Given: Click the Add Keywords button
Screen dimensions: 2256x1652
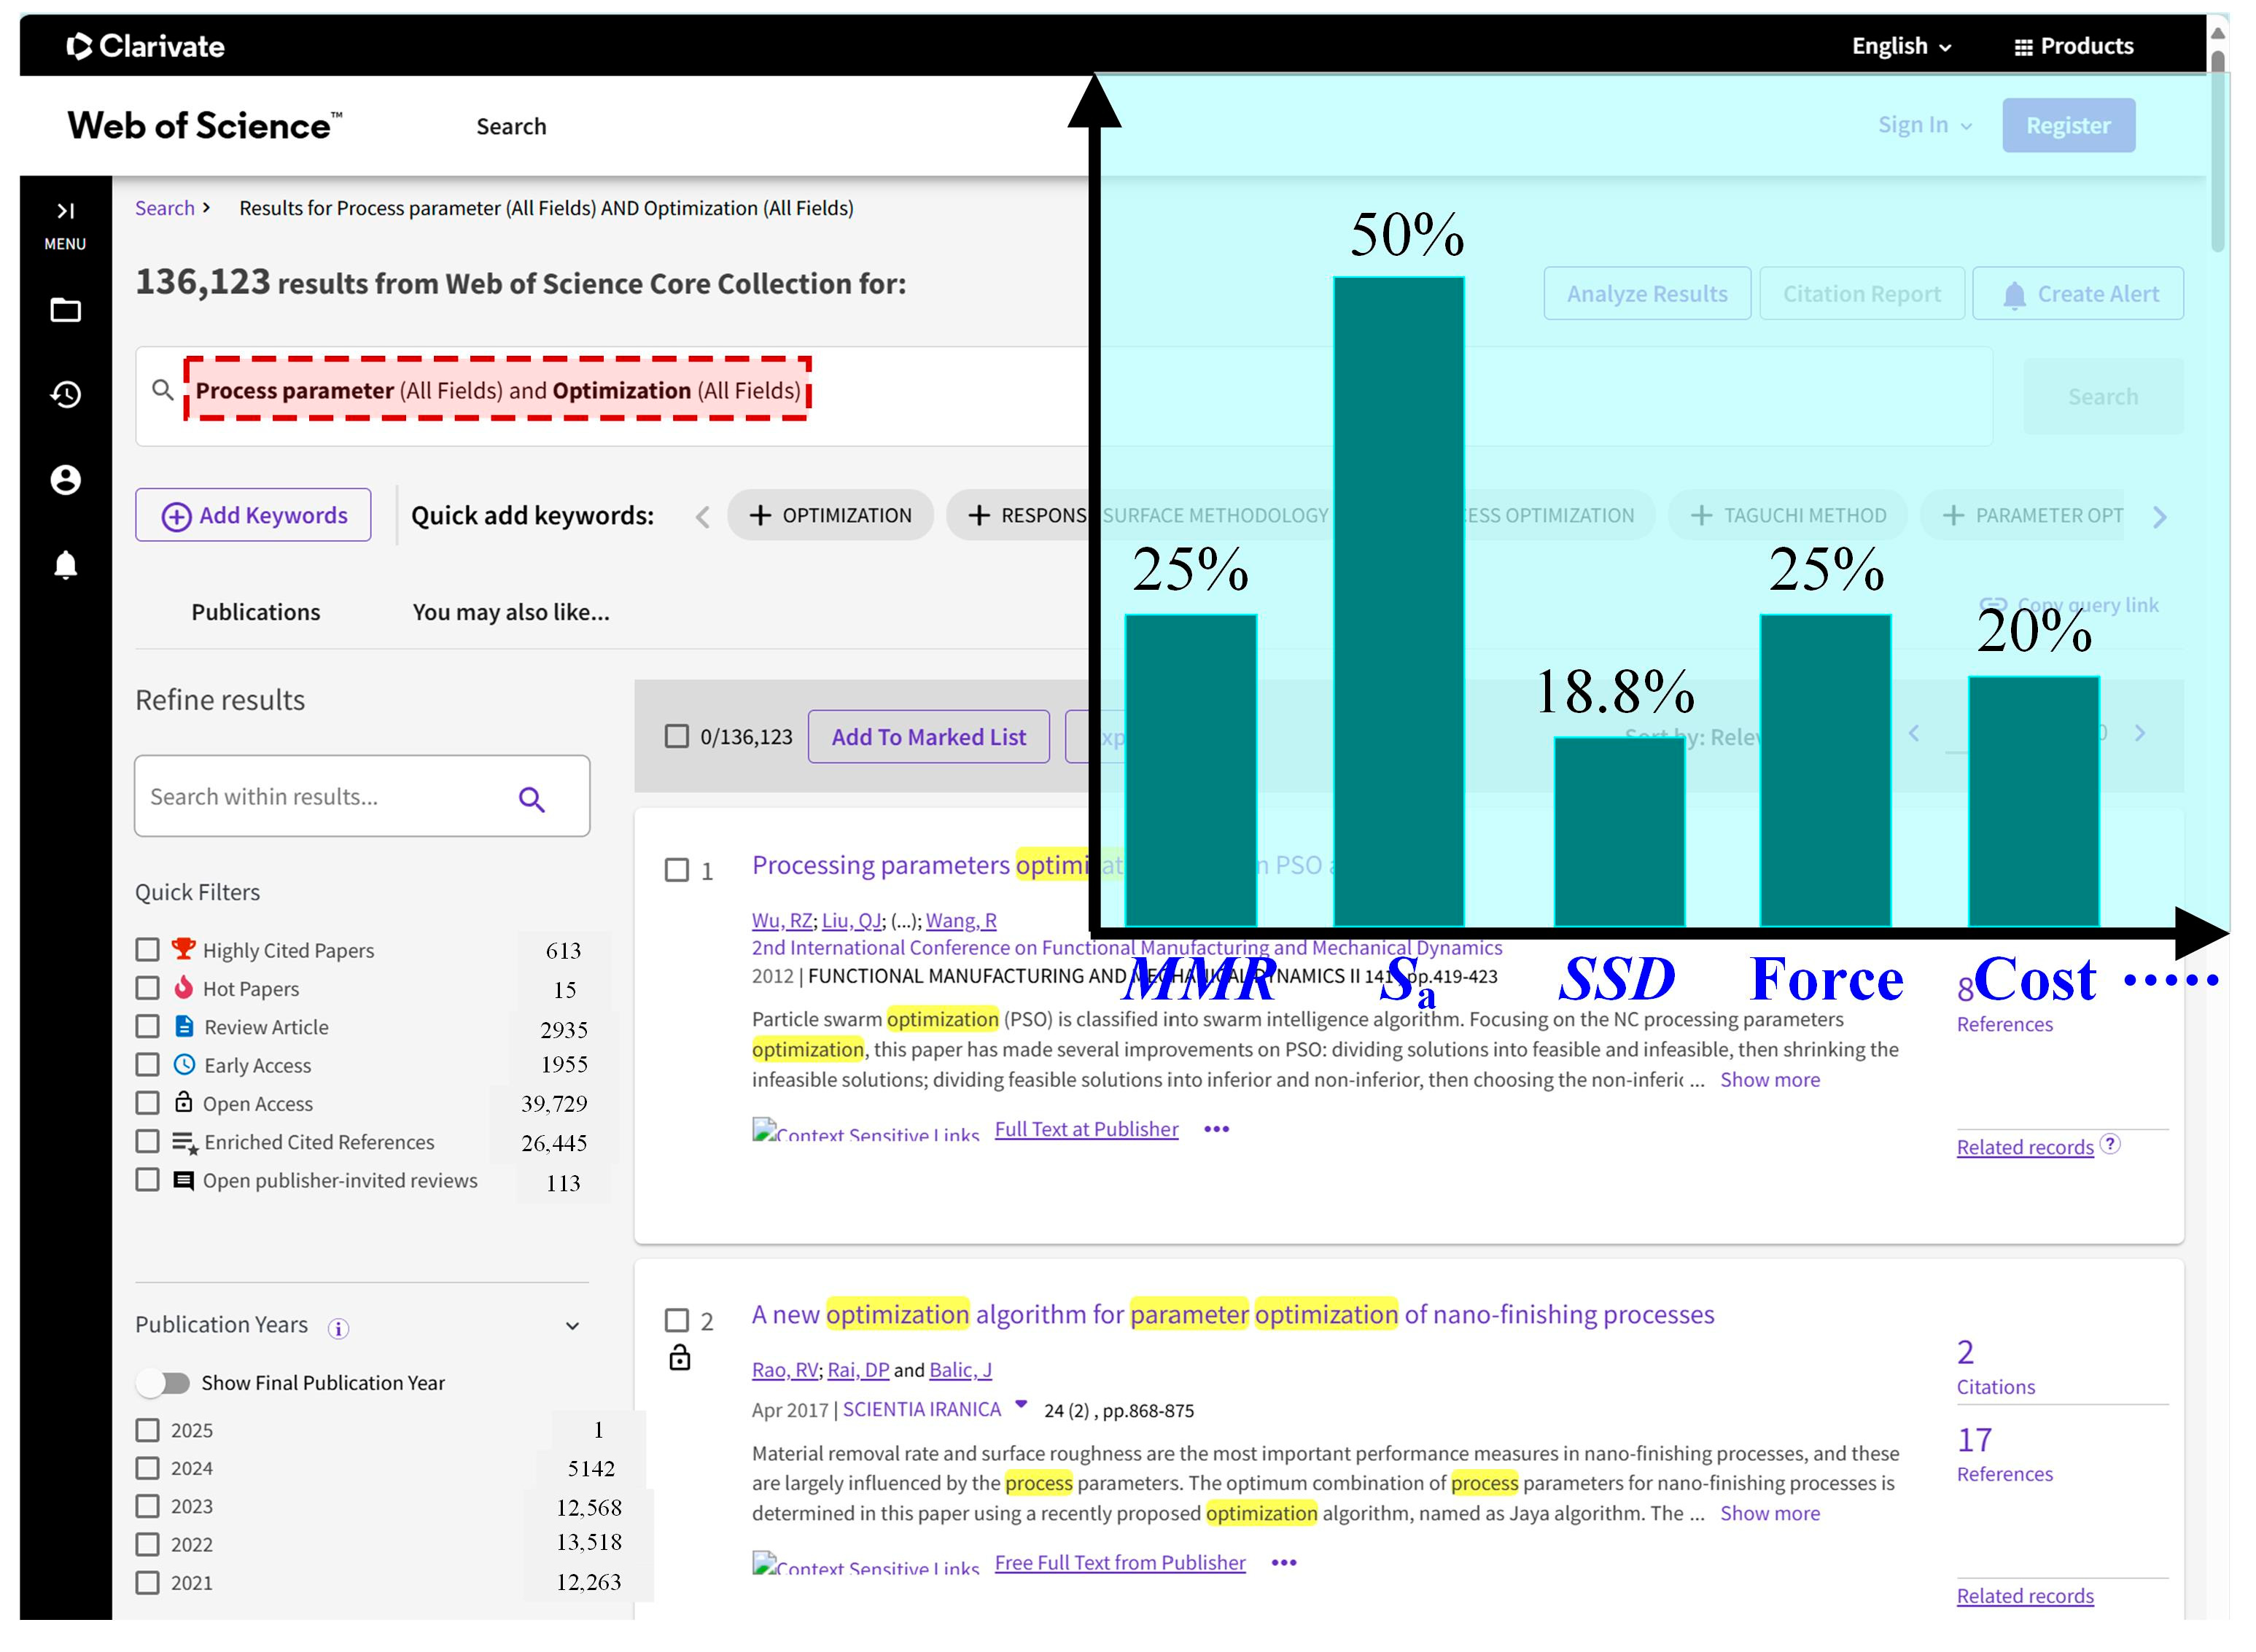Looking at the screenshot, I should tap(253, 516).
